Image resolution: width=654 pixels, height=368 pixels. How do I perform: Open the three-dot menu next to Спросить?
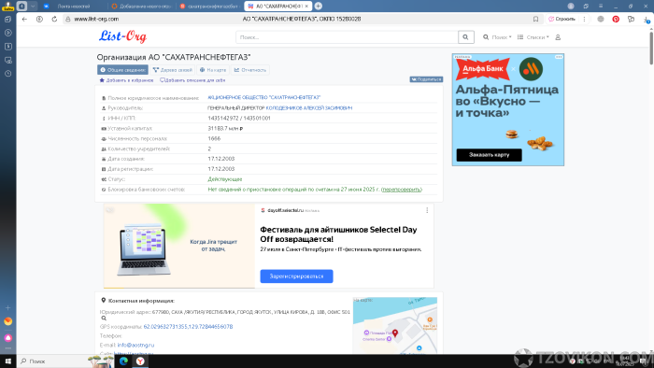click(584, 20)
